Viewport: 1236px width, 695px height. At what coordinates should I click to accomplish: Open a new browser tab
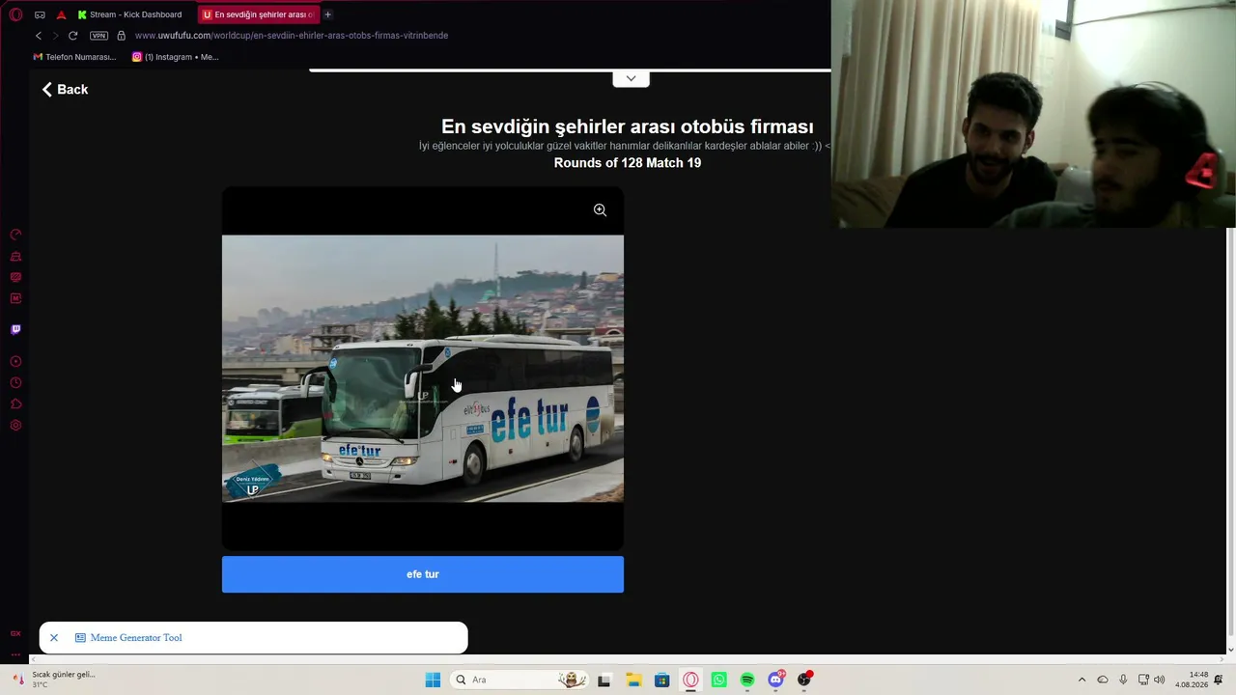(x=328, y=14)
